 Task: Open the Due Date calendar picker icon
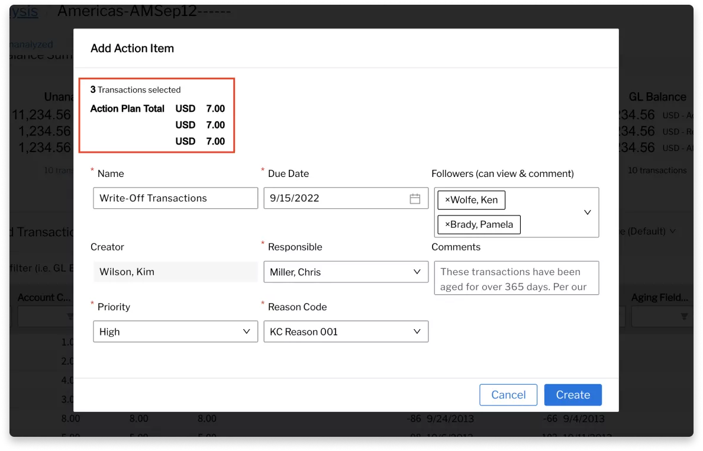tap(415, 199)
